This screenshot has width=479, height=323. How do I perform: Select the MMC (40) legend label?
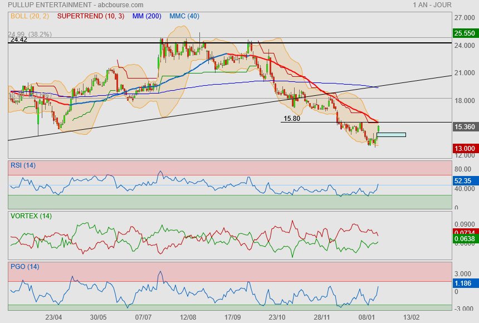tap(184, 16)
